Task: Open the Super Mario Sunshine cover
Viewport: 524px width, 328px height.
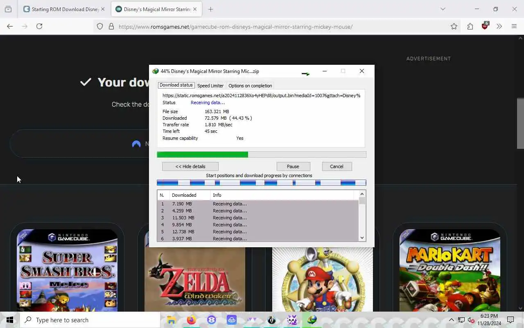Action: [x=323, y=279]
